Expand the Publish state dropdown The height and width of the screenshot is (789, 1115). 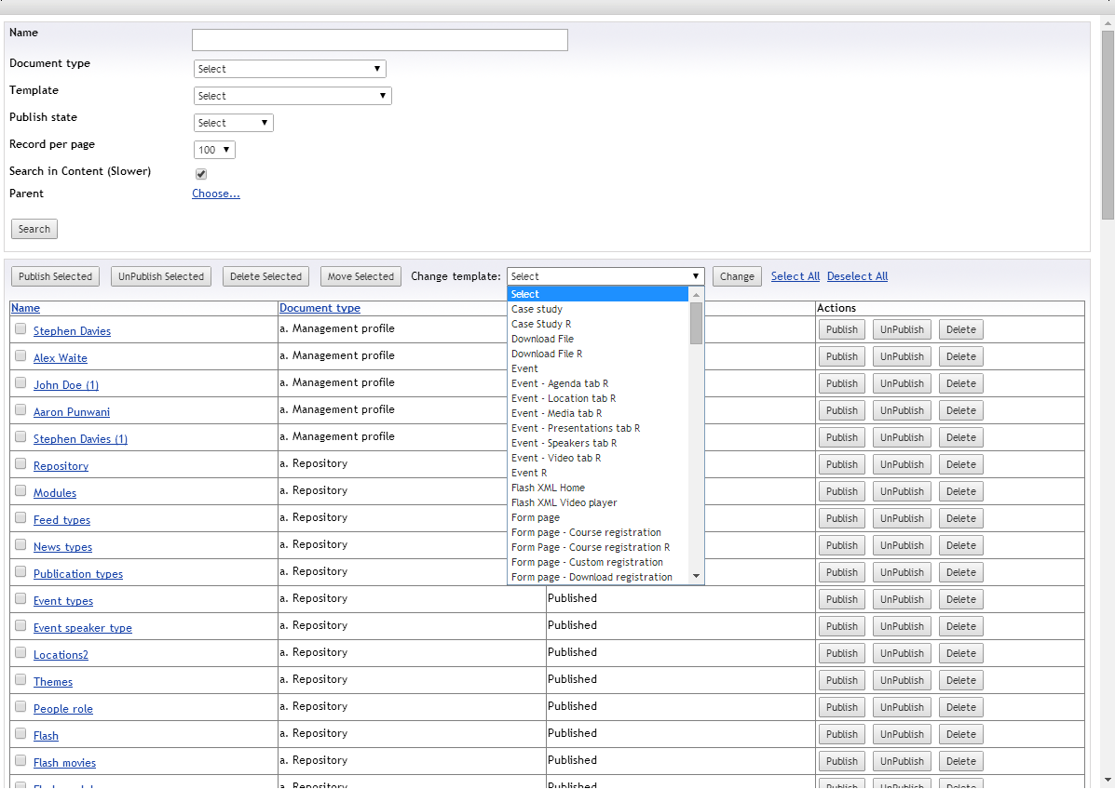233,123
